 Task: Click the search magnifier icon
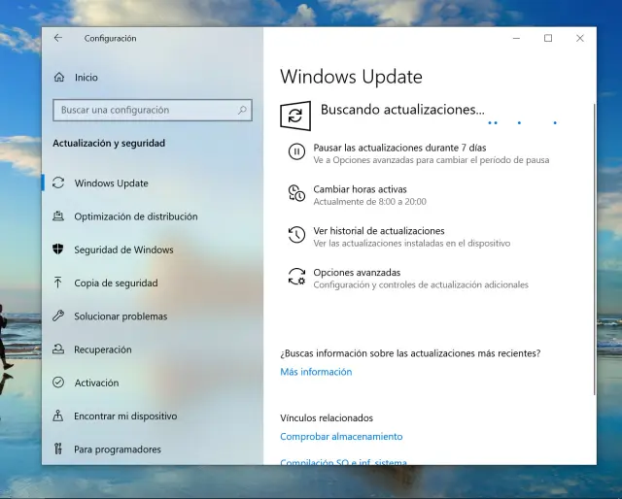pos(242,111)
